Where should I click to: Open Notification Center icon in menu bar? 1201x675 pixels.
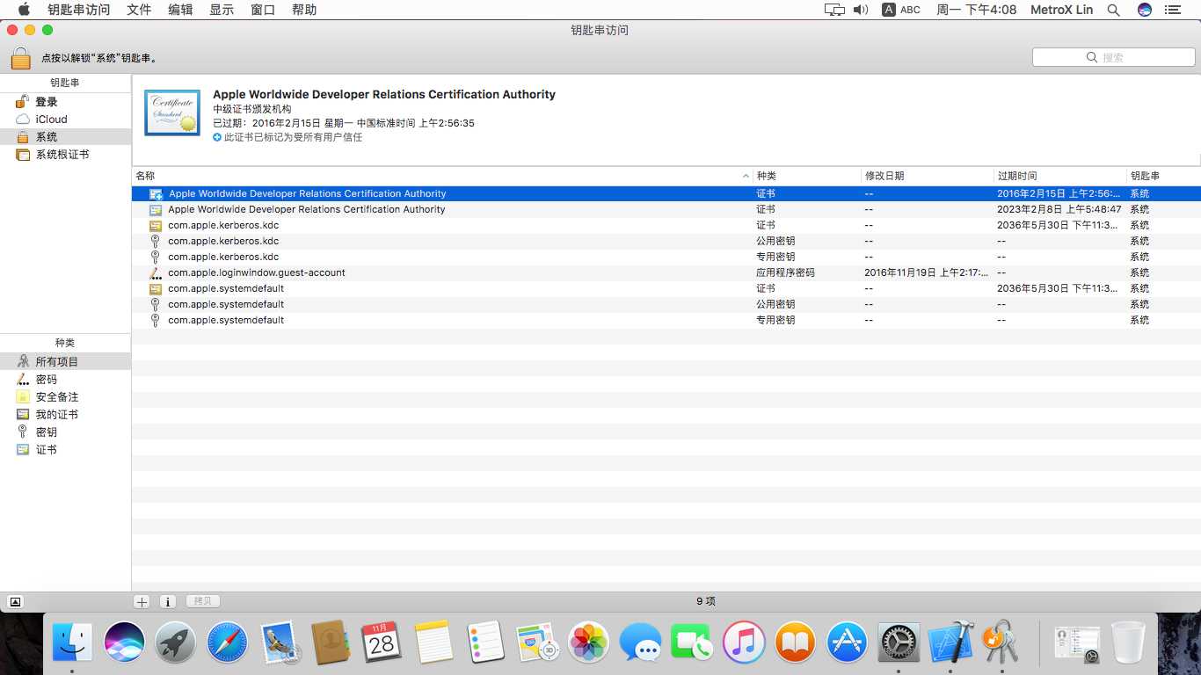pos(1172,10)
